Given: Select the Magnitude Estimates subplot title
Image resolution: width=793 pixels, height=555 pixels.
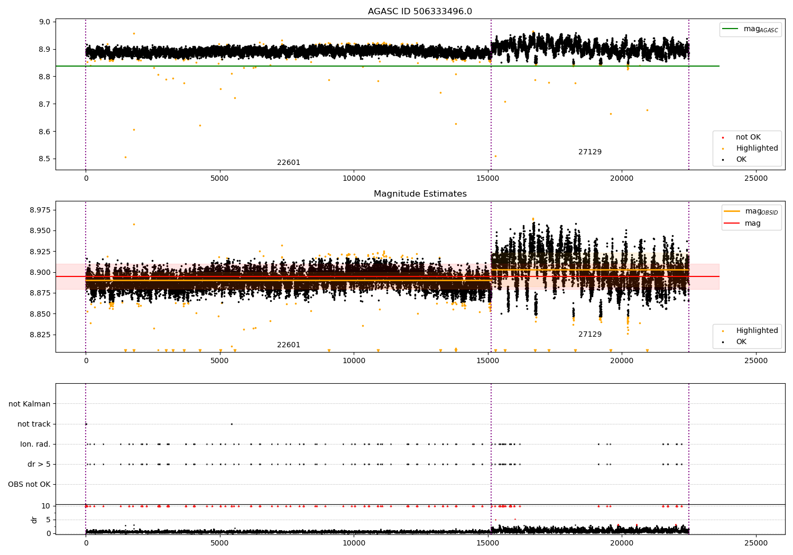Looking at the screenshot, I should point(420,194).
